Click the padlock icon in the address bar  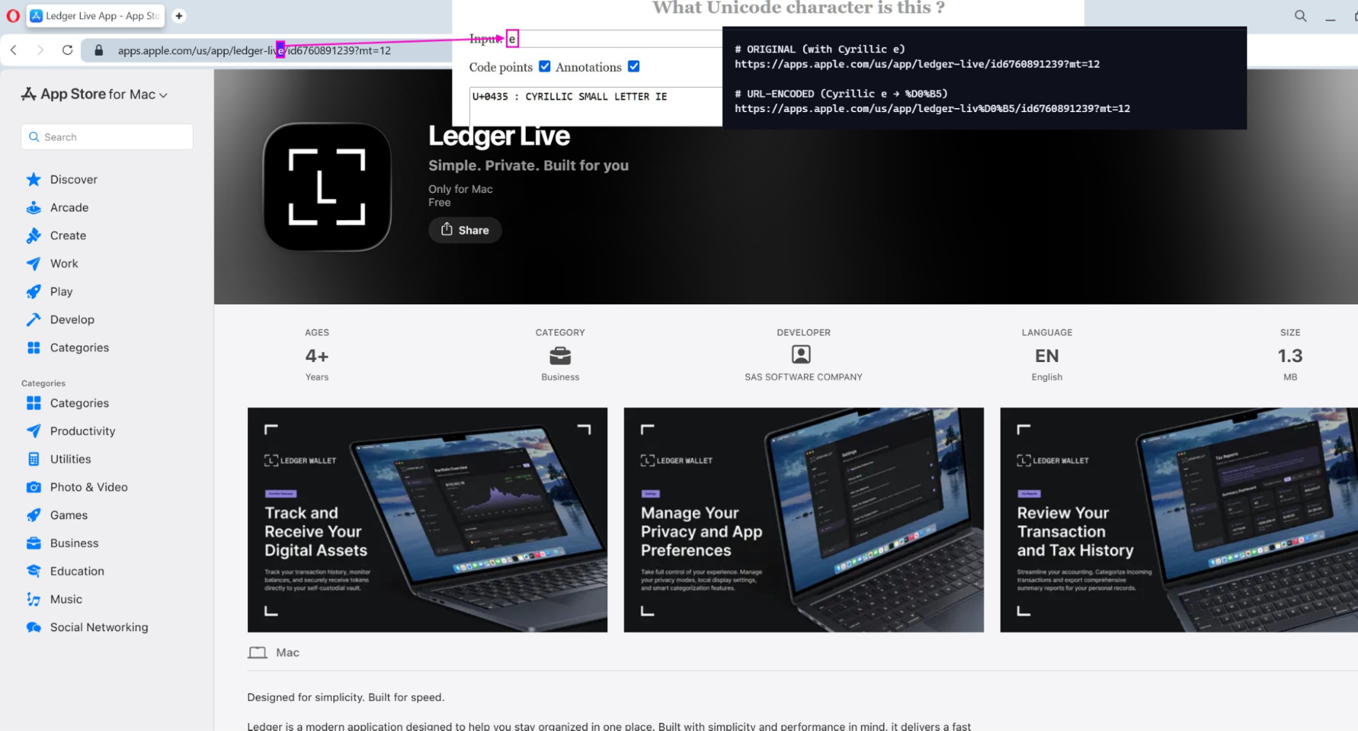(98, 50)
